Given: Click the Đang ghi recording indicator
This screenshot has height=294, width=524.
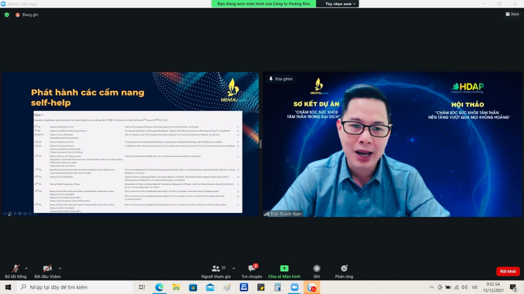Looking at the screenshot, I should click(27, 15).
